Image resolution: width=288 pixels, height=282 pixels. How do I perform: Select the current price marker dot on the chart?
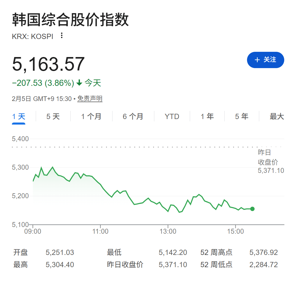(x=252, y=209)
